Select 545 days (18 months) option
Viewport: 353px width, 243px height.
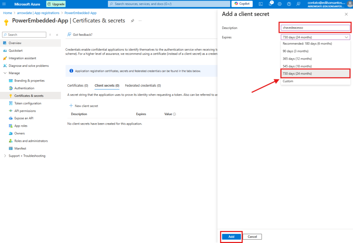point(315,66)
